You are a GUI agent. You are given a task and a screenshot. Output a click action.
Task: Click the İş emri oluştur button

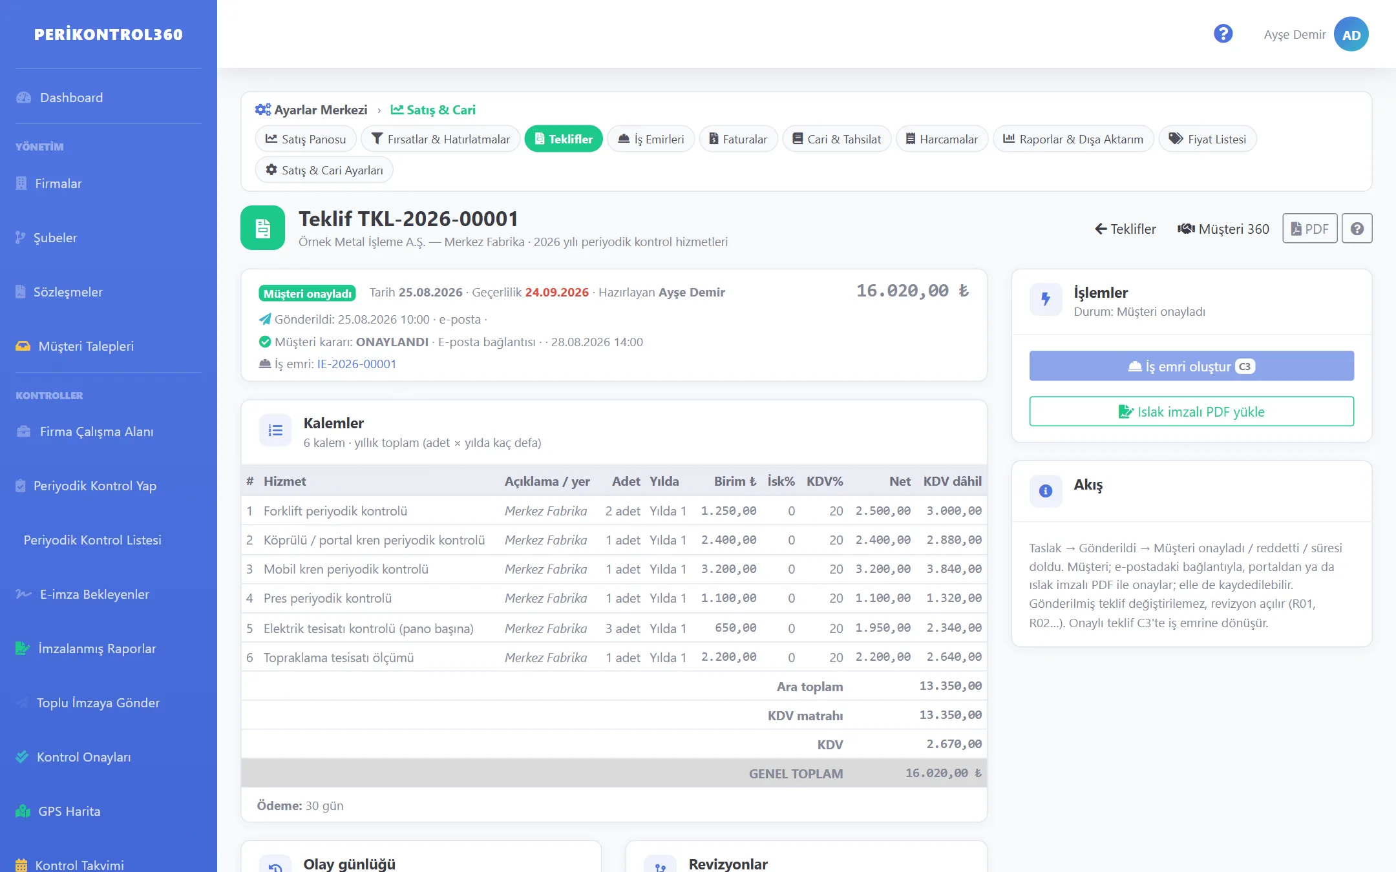[1191, 366]
